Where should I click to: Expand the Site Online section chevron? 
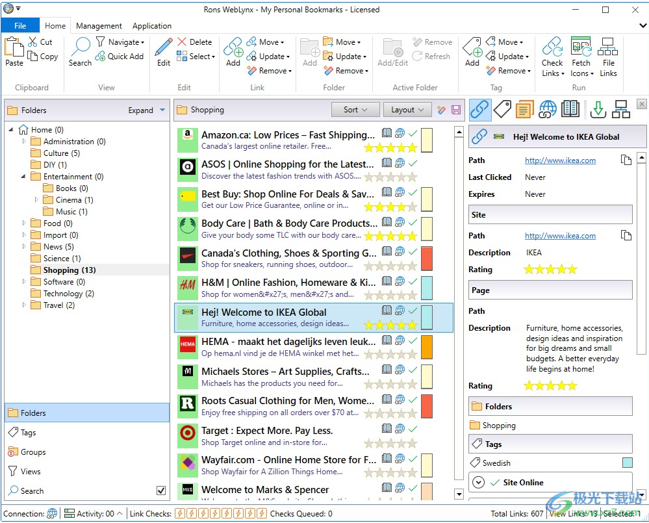pyautogui.click(x=479, y=483)
